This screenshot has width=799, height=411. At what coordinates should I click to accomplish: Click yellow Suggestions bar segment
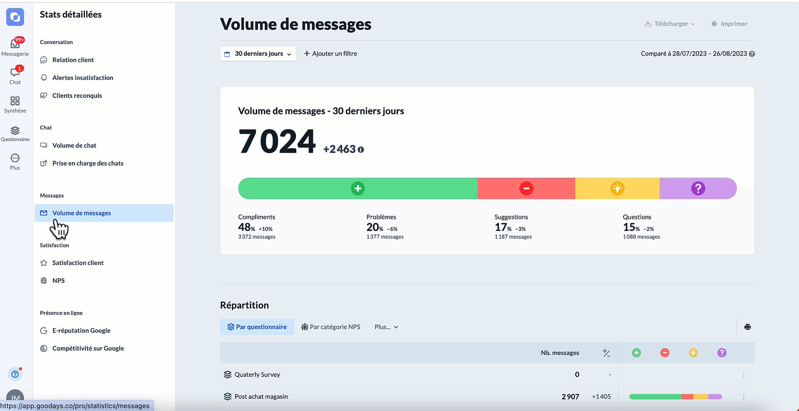click(x=617, y=188)
